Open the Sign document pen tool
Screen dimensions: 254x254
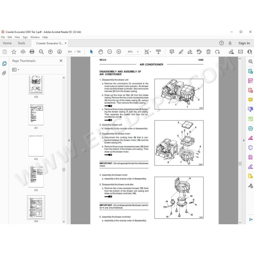[190, 52]
